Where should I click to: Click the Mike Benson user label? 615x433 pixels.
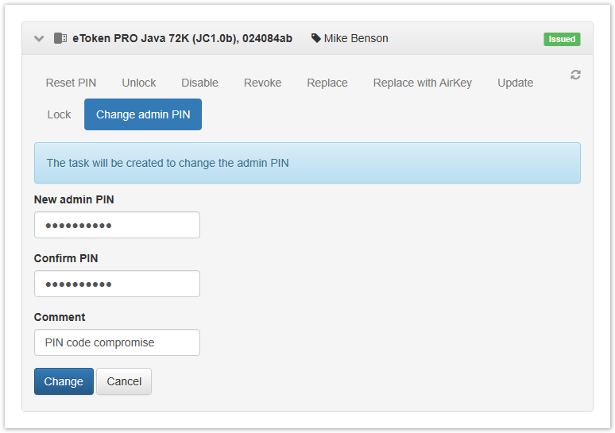[356, 38]
